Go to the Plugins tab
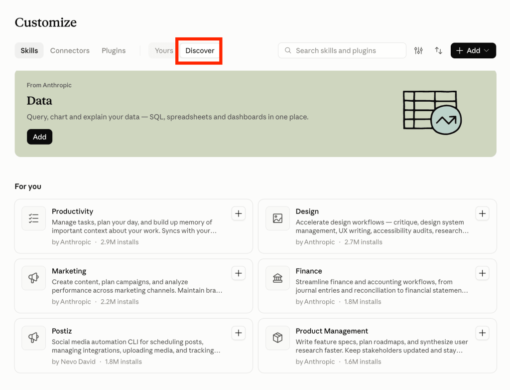Screen dimensions: 510x390 point(114,50)
